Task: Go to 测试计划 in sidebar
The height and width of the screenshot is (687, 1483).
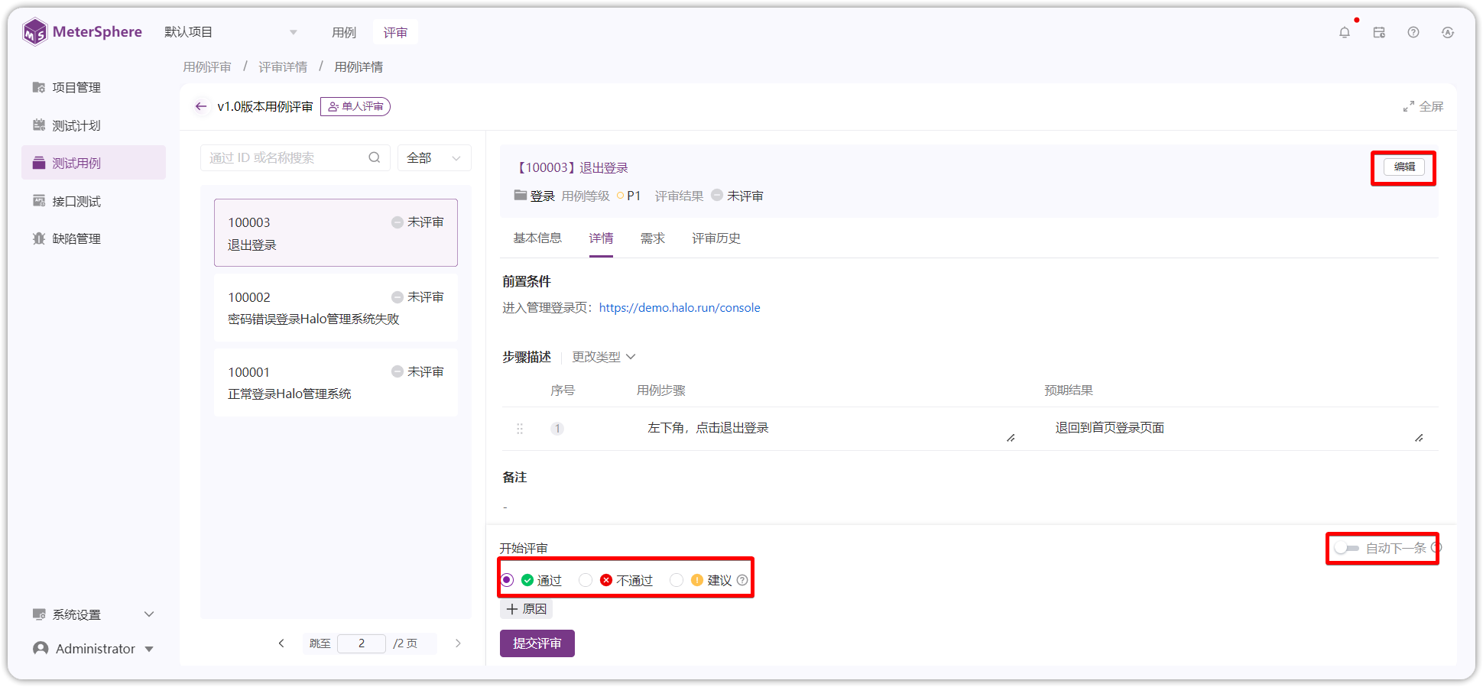Action: point(93,125)
